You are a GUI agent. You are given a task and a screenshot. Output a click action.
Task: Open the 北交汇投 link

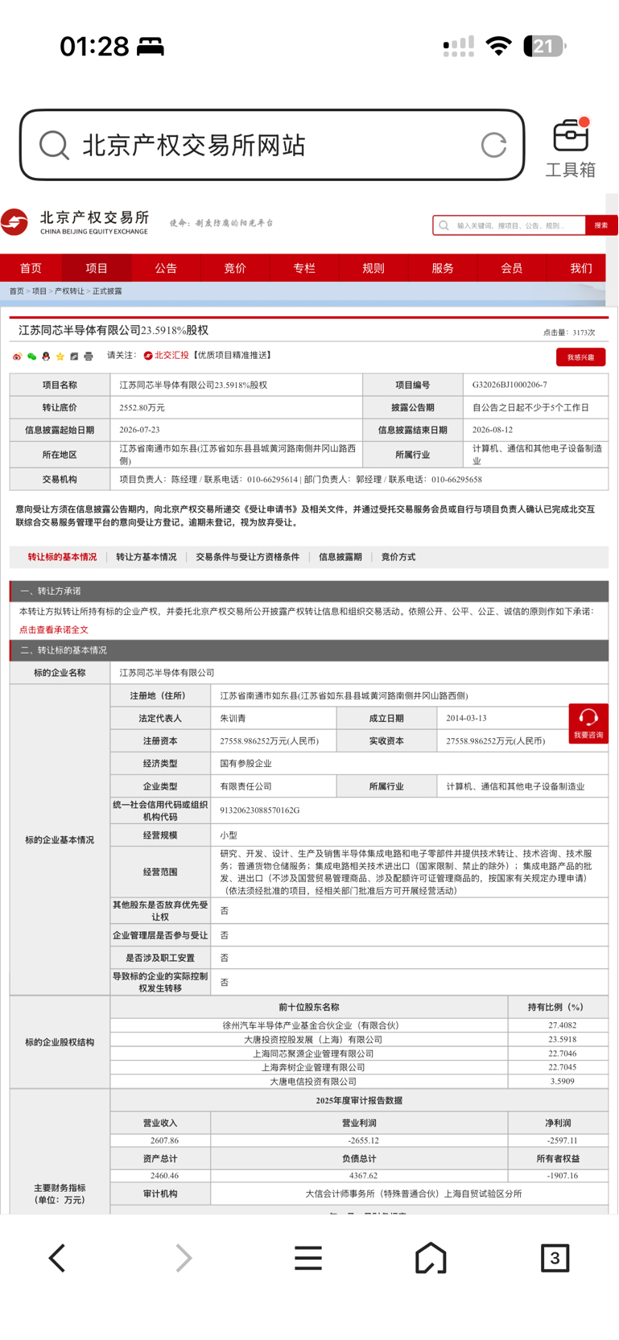click(x=167, y=355)
